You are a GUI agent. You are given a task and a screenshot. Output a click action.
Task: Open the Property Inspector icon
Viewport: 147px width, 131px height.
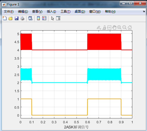58,18
